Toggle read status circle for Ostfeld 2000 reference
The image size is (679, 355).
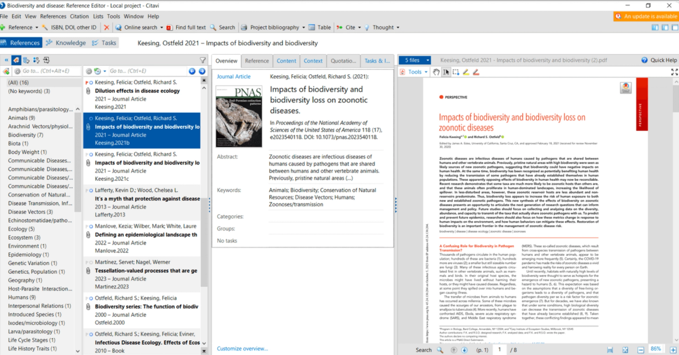pyautogui.click(x=91, y=298)
